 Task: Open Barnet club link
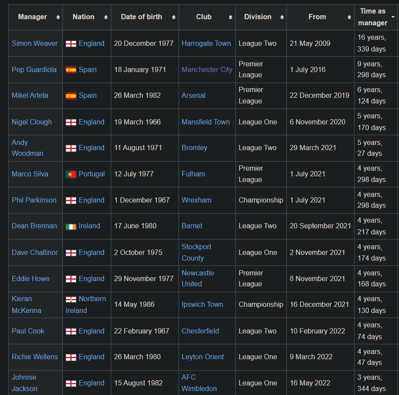tap(192, 226)
